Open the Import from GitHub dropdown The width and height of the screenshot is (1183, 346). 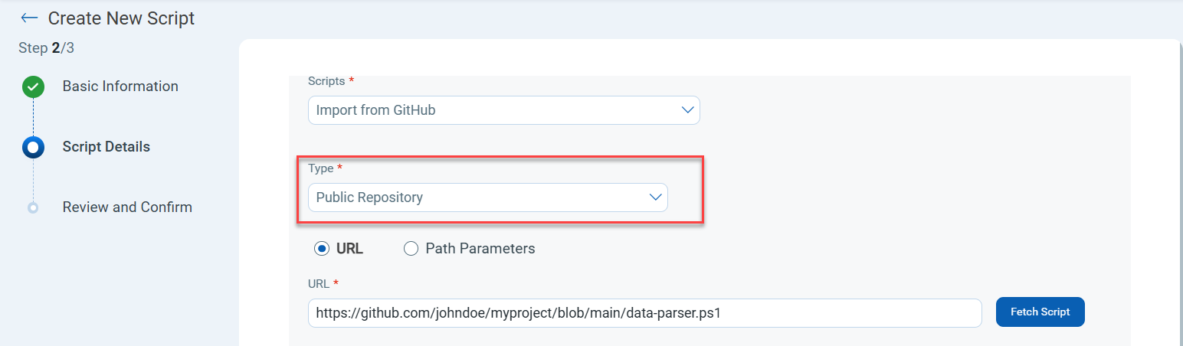click(x=503, y=110)
